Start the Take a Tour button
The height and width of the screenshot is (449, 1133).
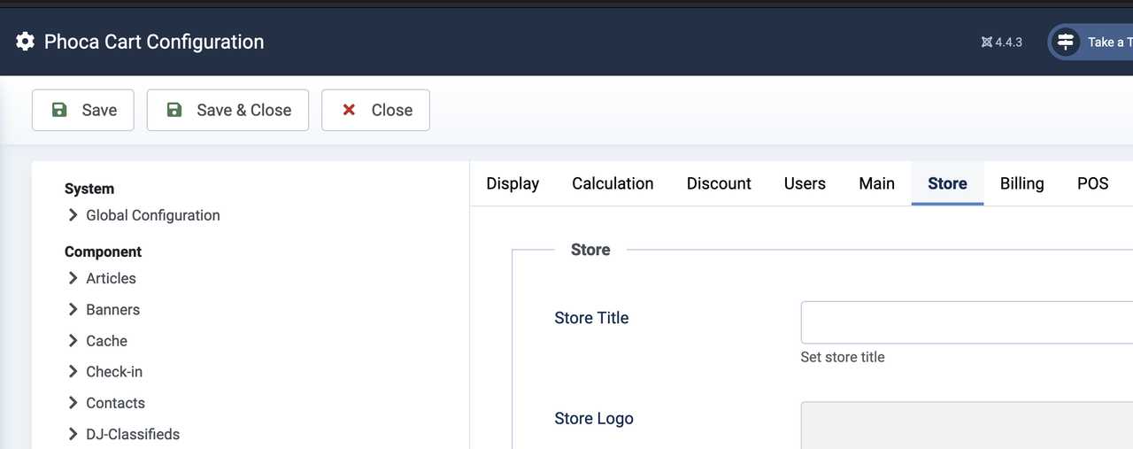1091,42
